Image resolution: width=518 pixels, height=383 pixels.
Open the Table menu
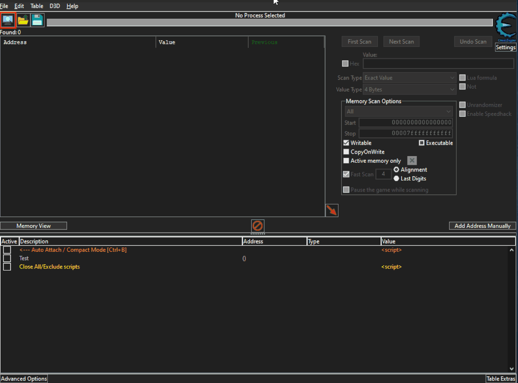tap(37, 6)
